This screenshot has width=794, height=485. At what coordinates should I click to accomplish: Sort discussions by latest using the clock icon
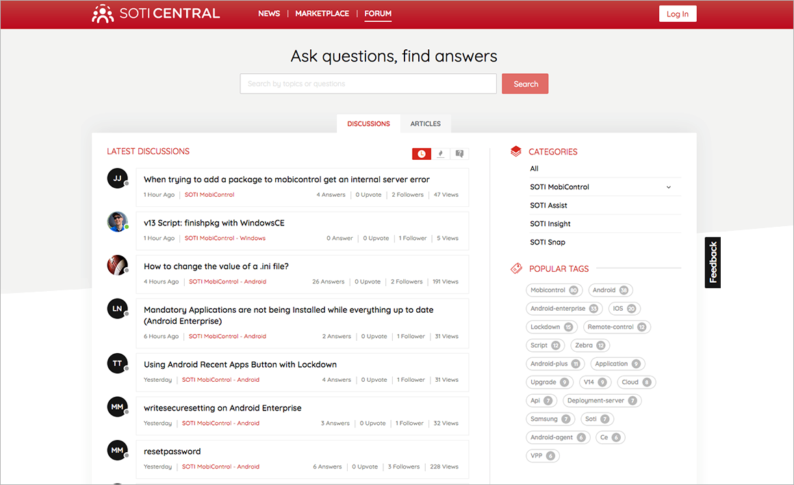(x=422, y=154)
